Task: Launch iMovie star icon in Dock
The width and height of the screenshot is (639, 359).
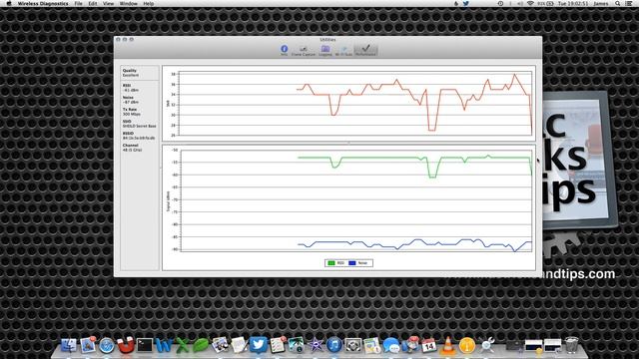Action: click(316, 345)
